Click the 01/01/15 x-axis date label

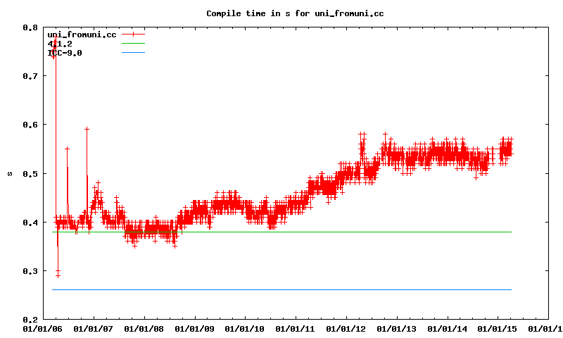498,328
